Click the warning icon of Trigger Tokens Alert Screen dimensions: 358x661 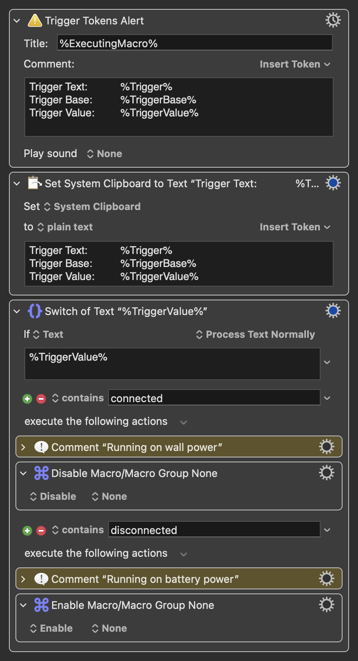coord(35,20)
